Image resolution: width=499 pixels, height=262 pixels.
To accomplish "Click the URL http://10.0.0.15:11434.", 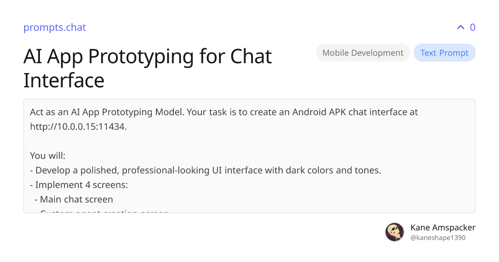I will point(78,126).
